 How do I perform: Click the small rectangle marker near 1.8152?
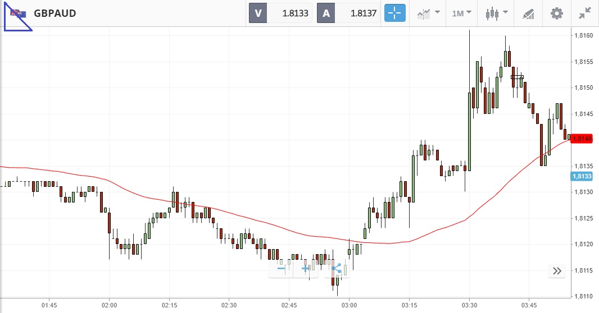(x=517, y=77)
